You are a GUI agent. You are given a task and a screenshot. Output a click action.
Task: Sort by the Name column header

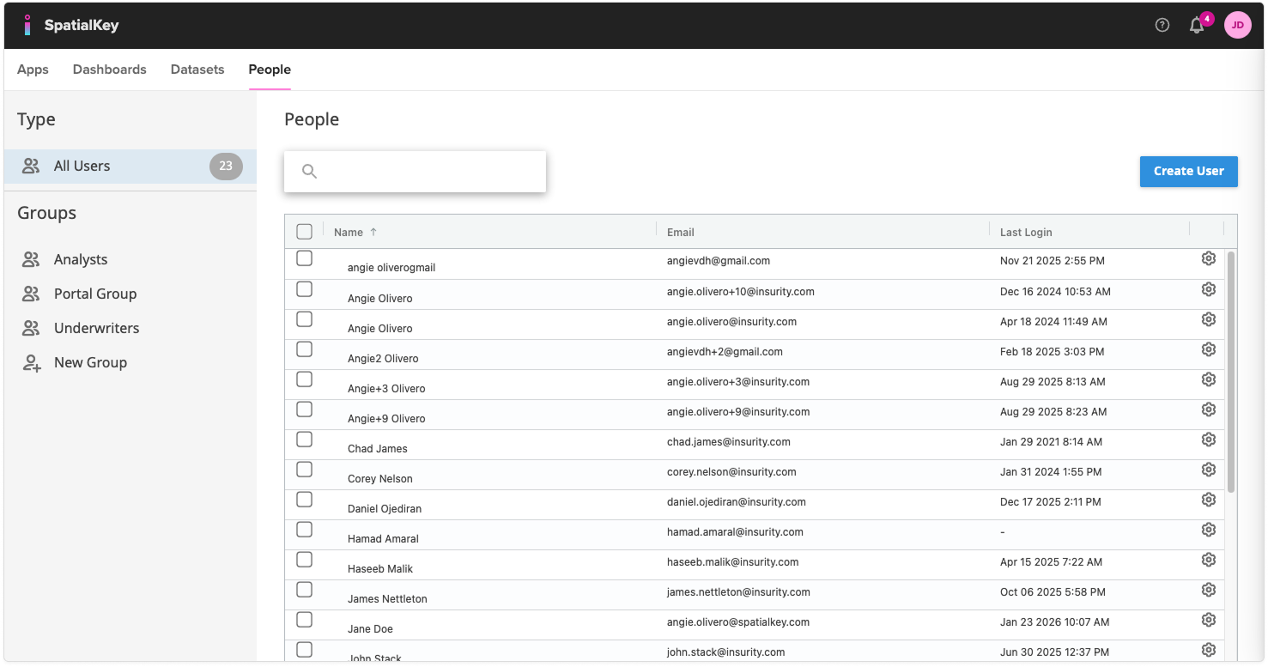coord(349,232)
